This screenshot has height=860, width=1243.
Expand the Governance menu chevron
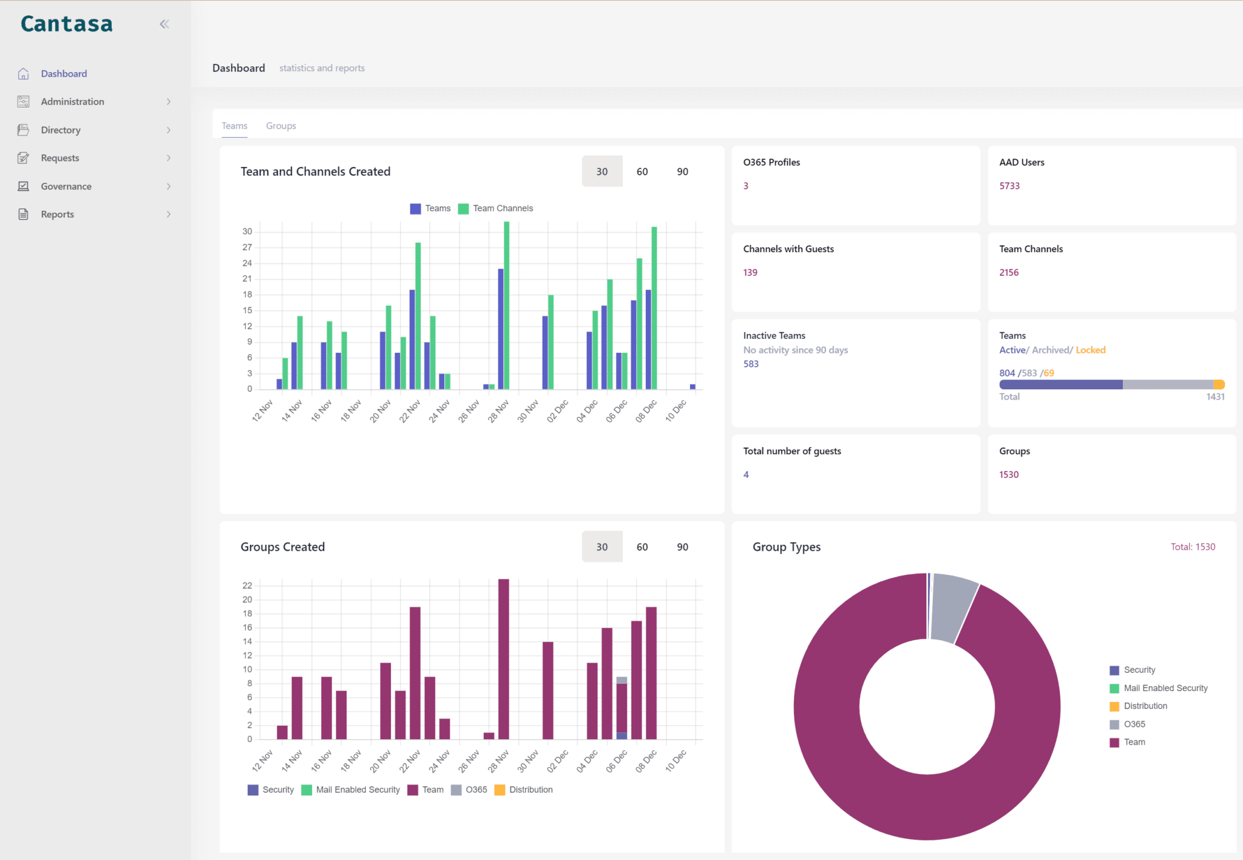click(x=169, y=186)
